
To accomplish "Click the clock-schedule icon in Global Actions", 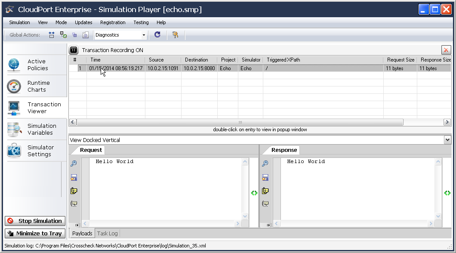I will pyautogui.click(x=63, y=35).
